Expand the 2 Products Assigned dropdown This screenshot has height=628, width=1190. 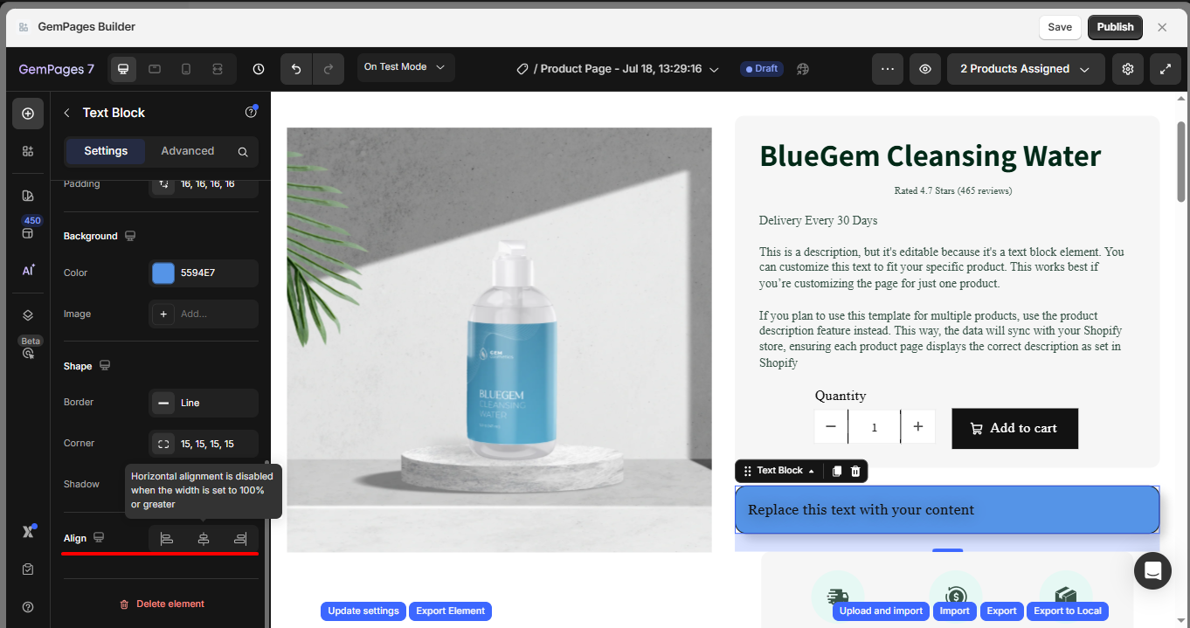(1026, 69)
